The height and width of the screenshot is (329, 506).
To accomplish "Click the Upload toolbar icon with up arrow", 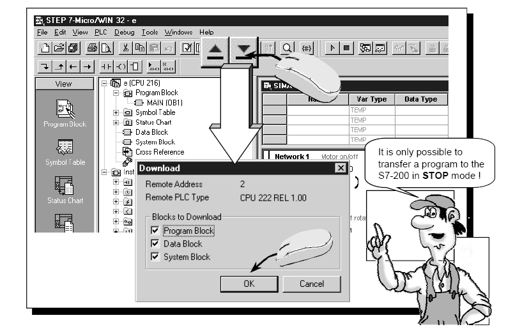I will 215,51.
